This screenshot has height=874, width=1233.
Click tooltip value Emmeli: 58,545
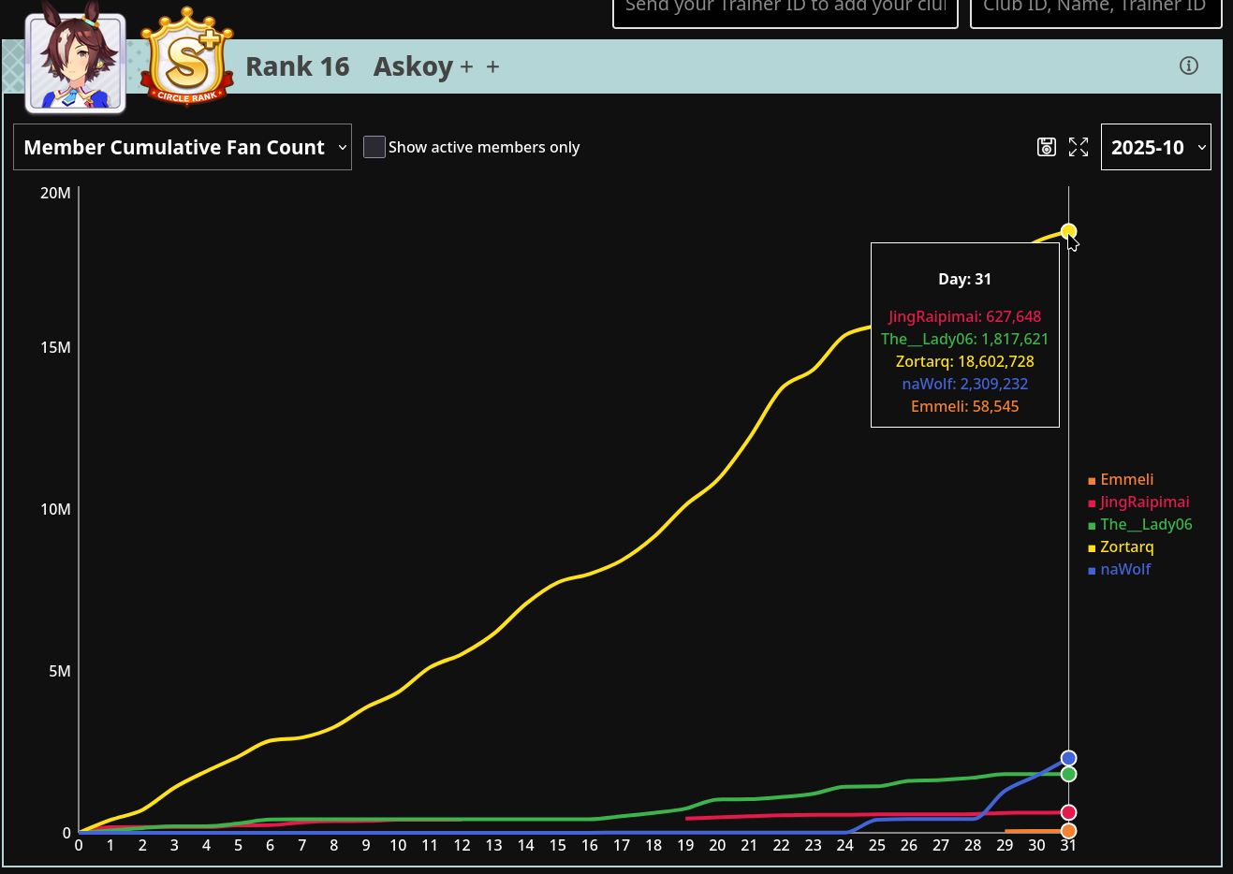[x=965, y=406]
